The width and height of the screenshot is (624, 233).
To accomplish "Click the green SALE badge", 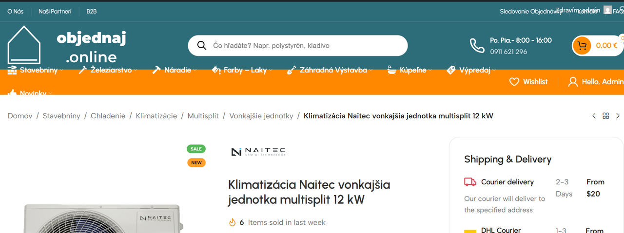I will 196,149.
